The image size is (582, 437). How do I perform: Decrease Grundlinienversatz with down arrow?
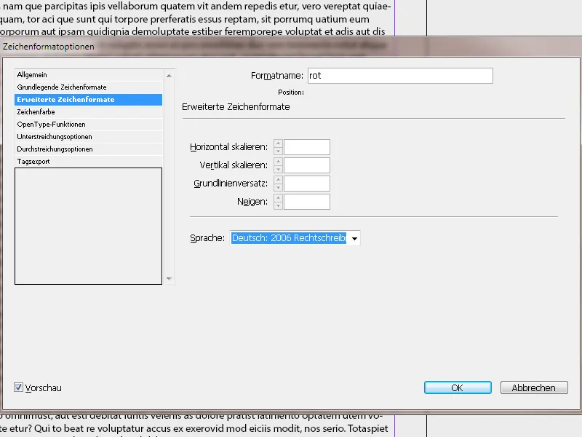click(x=278, y=187)
